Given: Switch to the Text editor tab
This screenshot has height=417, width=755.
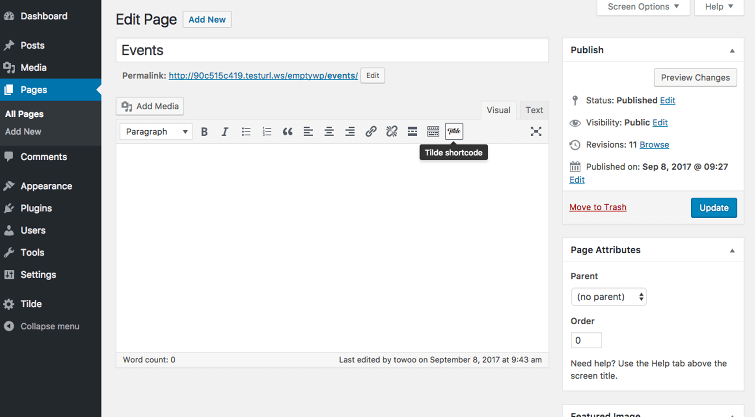Looking at the screenshot, I should pos(534,110).
